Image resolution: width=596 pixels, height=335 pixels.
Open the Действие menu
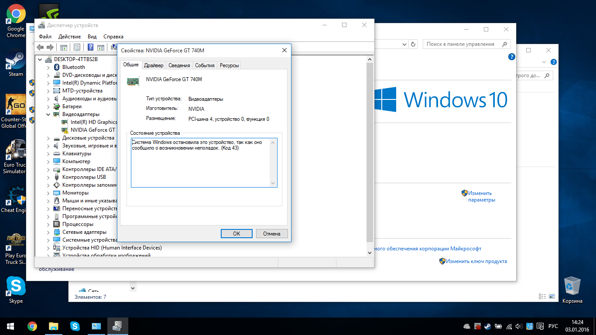(69, 37)
